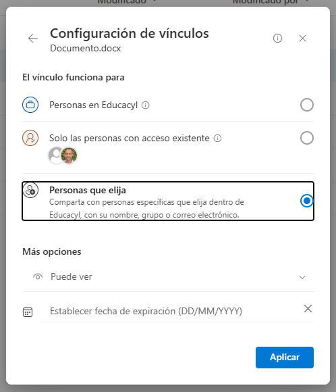Screen dimensions: 336x392
Task: Select Solo las personas con acceso existente radio
Action: [x=307, y=138]
